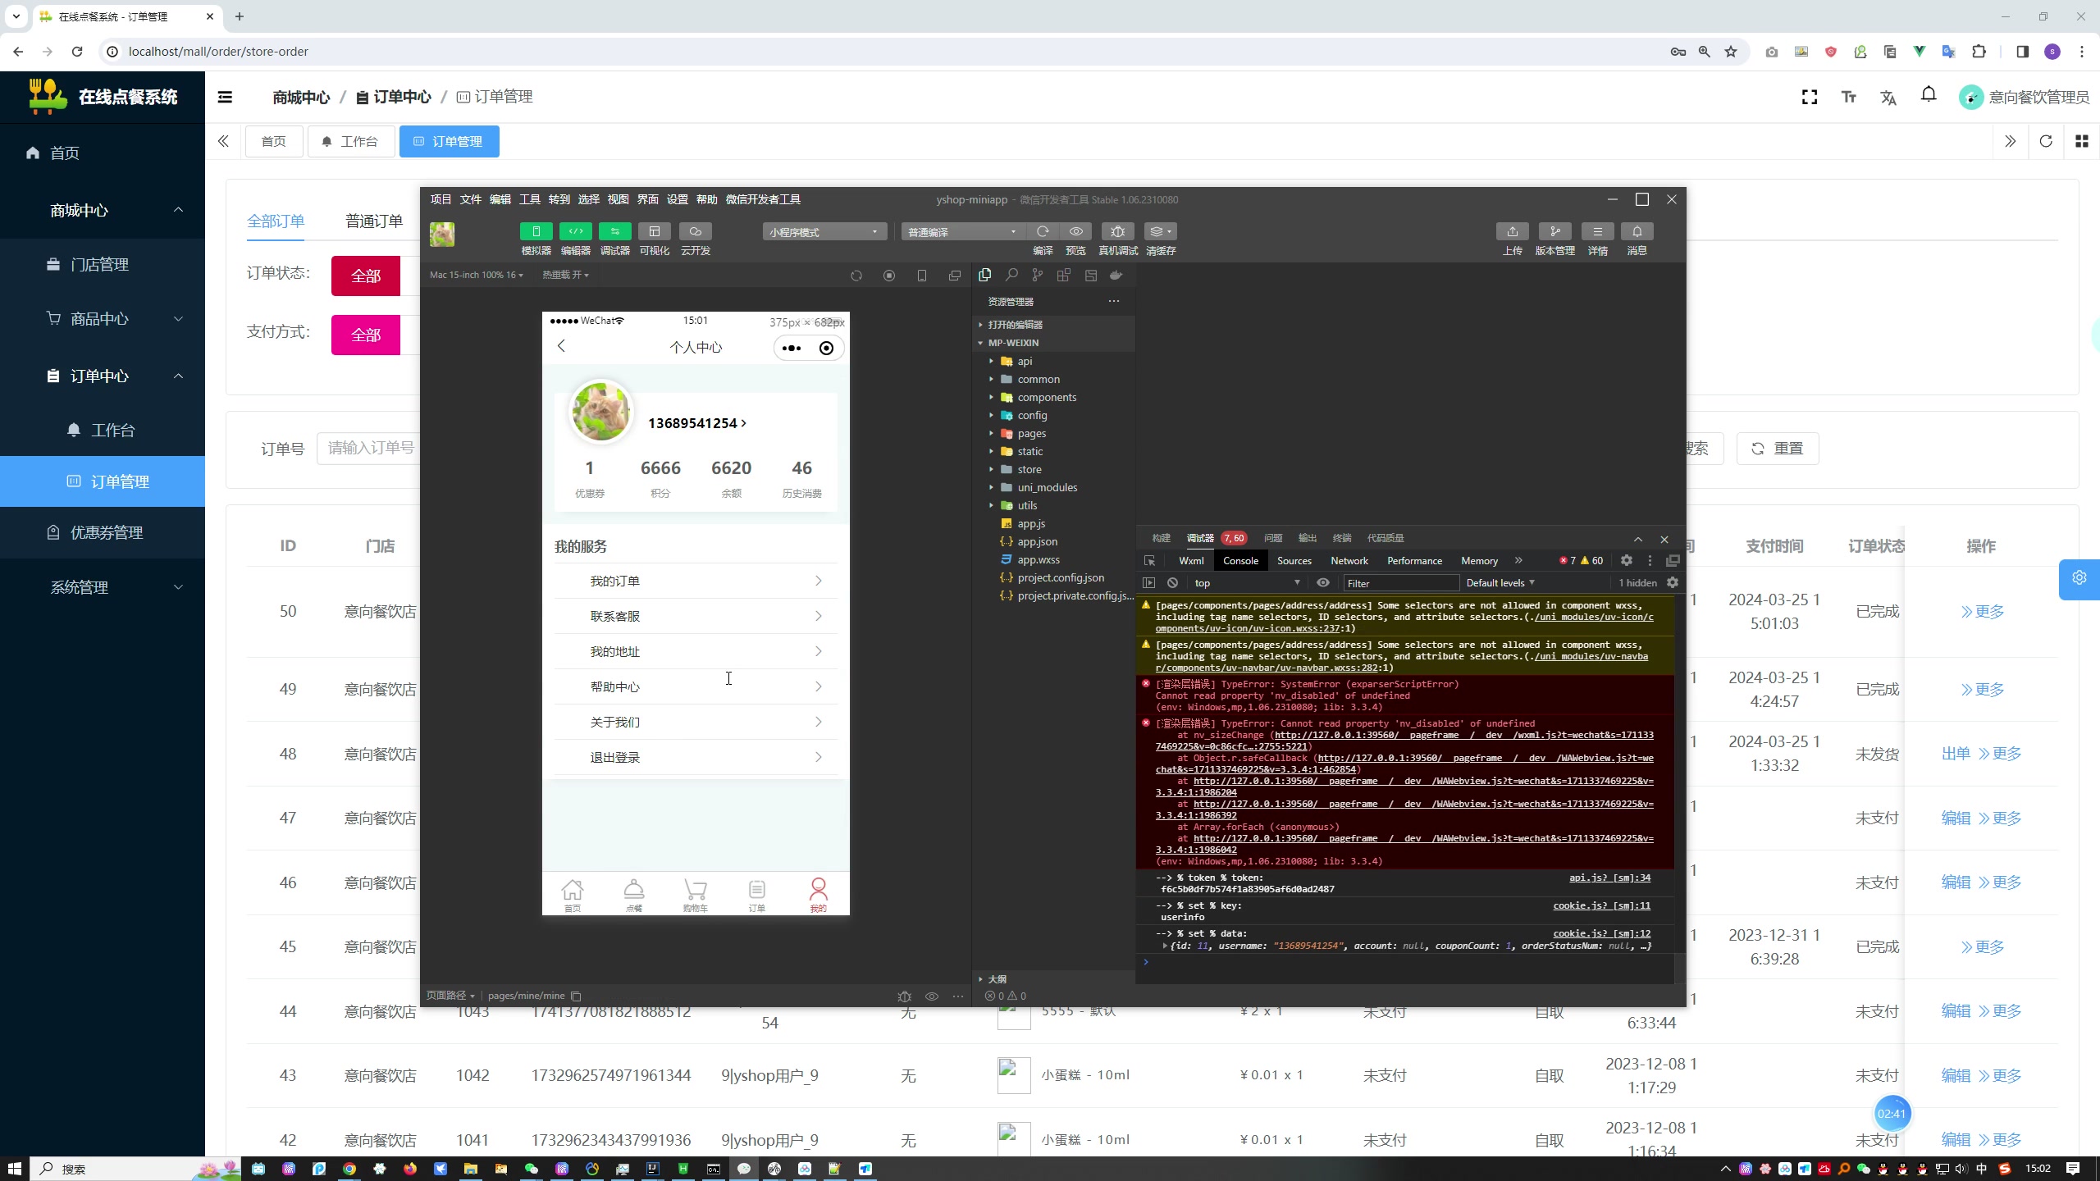Switch to the Wxml tab
The width and height of the screenshot is (2100, 1181).
click(x=1191, y=561)
